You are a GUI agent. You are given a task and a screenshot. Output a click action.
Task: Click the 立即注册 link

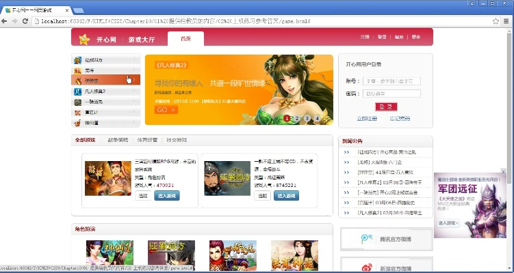point(367,118)
